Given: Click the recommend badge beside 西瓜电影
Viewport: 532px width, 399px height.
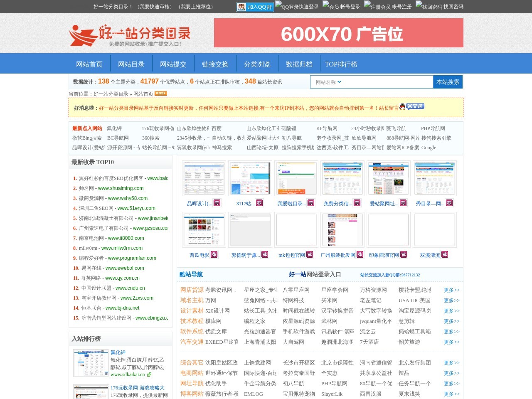Looking at the screenshot, I should click(214, 255).
